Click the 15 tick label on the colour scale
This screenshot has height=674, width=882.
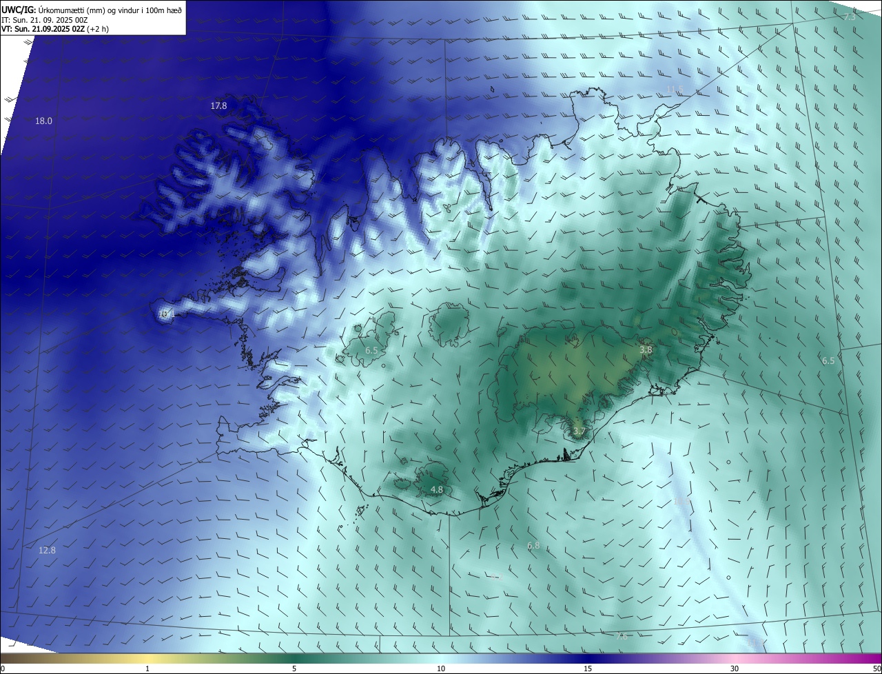(x=588, y=668)
